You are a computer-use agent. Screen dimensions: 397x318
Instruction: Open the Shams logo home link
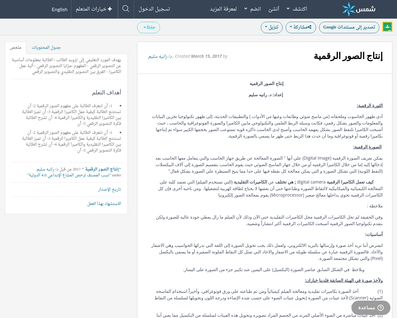pyautogui.click(x=359, y=9)
